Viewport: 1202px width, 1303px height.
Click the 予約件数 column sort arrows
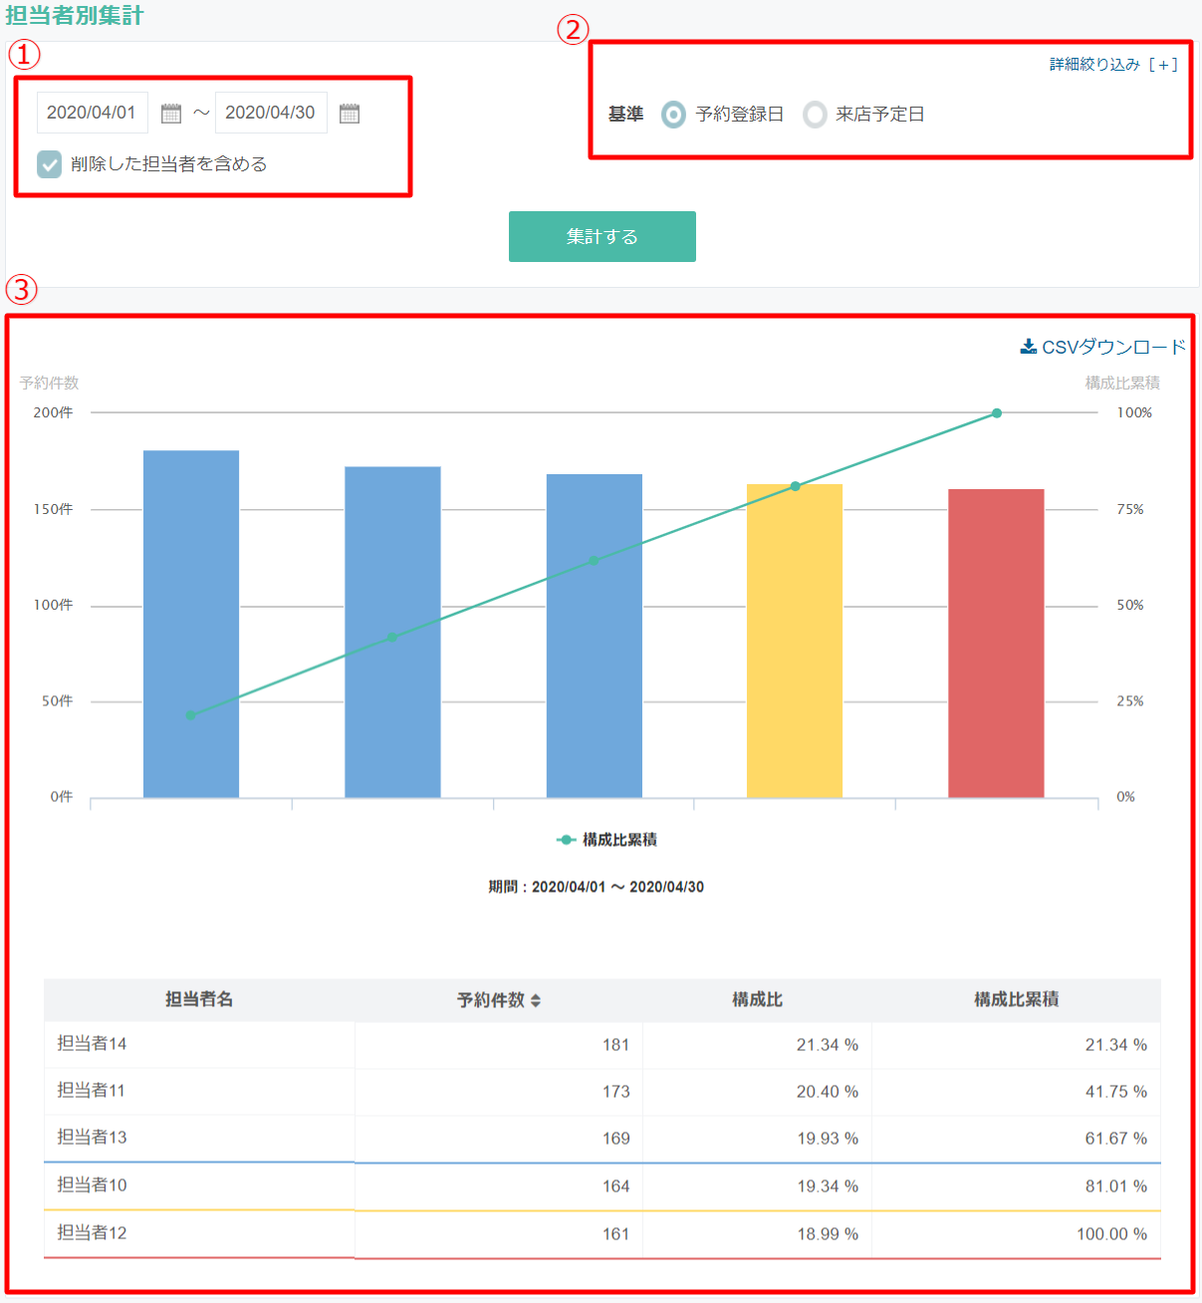tap(536, 1000)
